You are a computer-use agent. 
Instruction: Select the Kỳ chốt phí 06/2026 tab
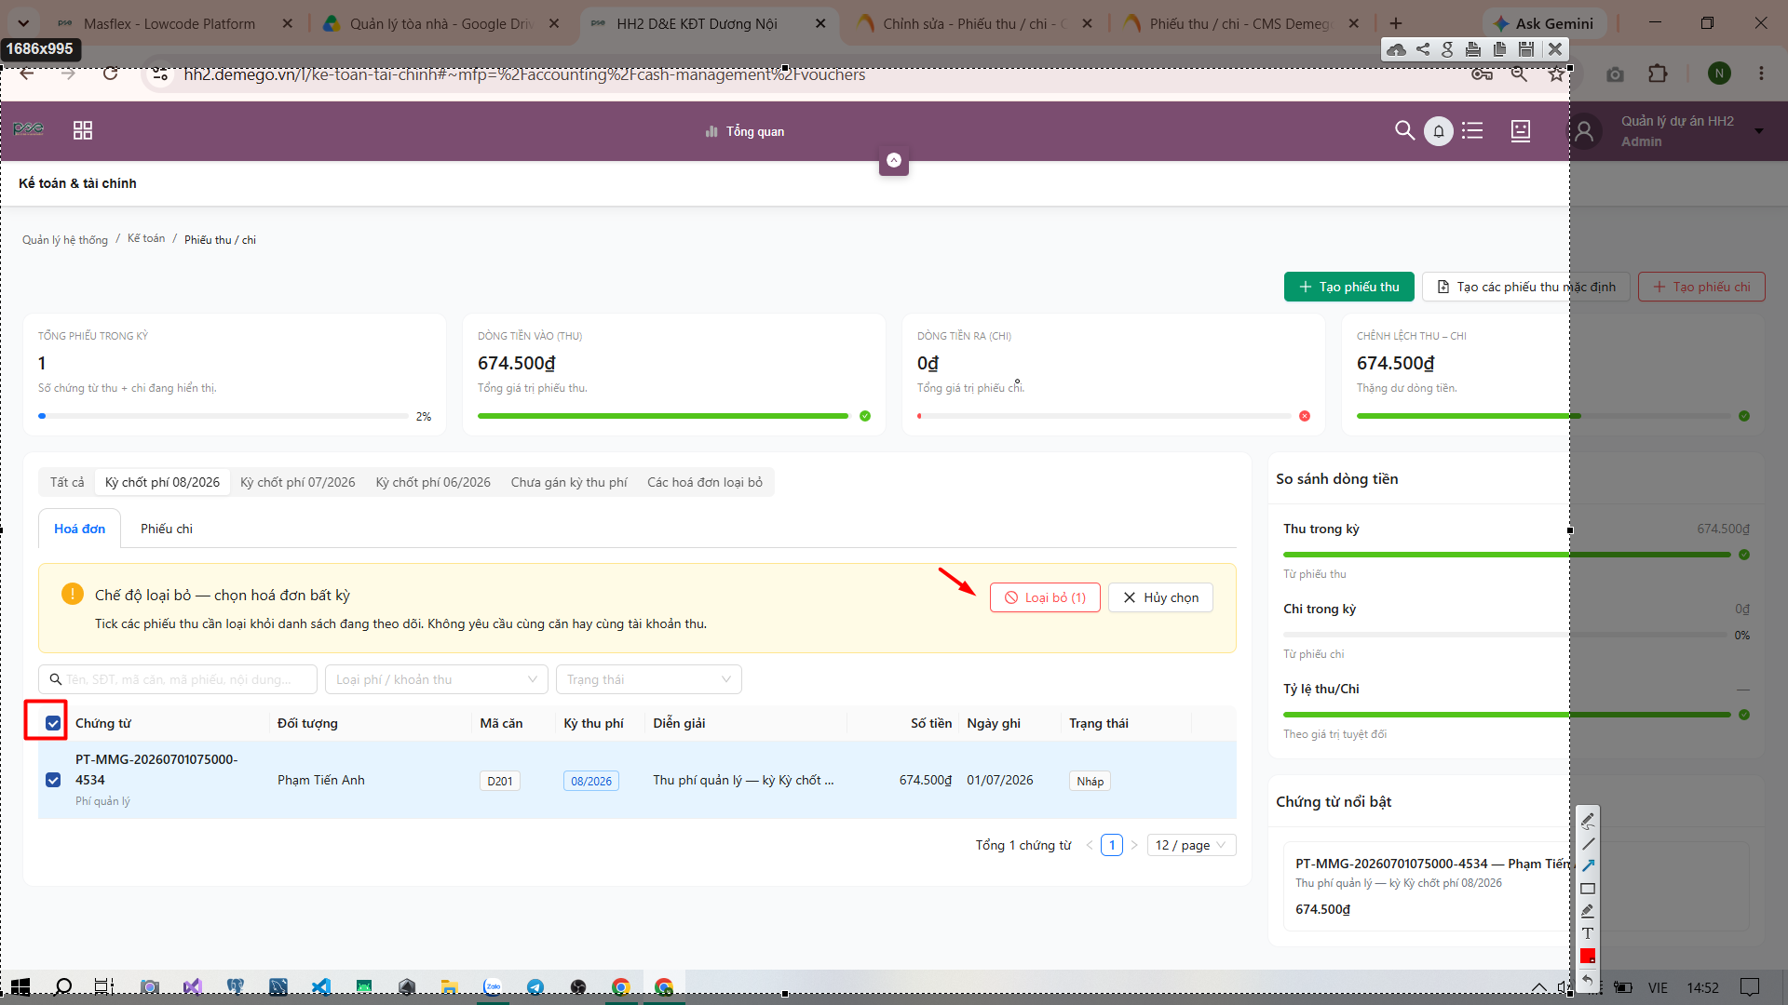click(x=433, y=482)
